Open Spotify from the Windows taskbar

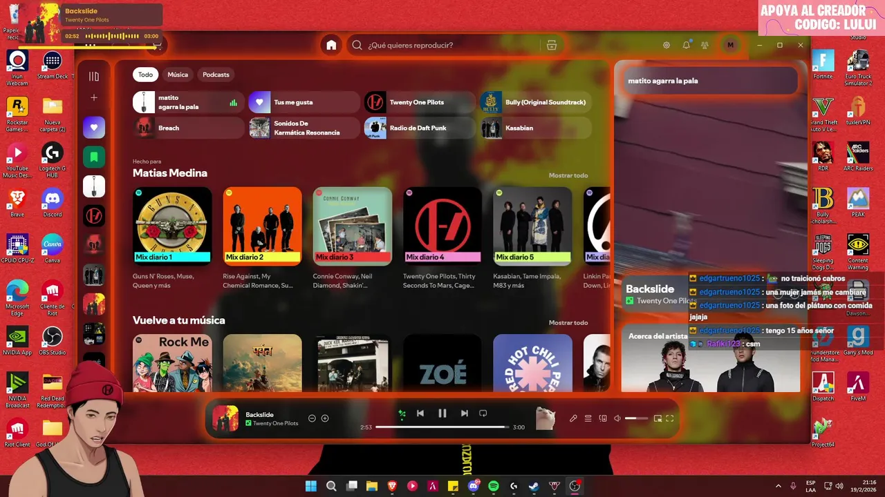click(494, 486)
